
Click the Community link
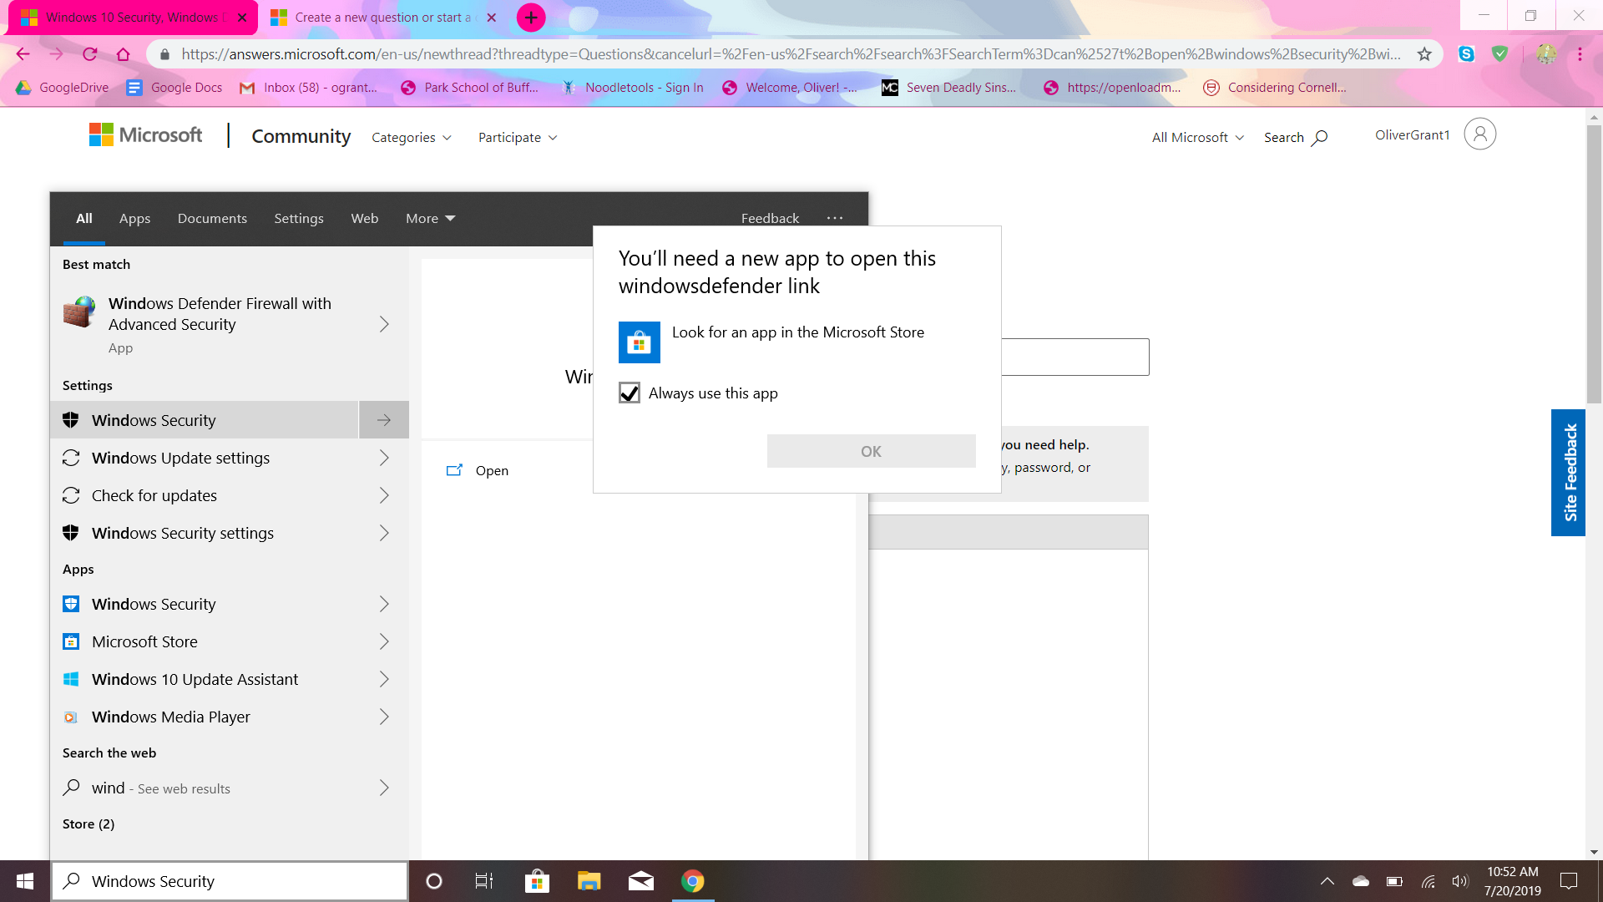tap(301, 136)
